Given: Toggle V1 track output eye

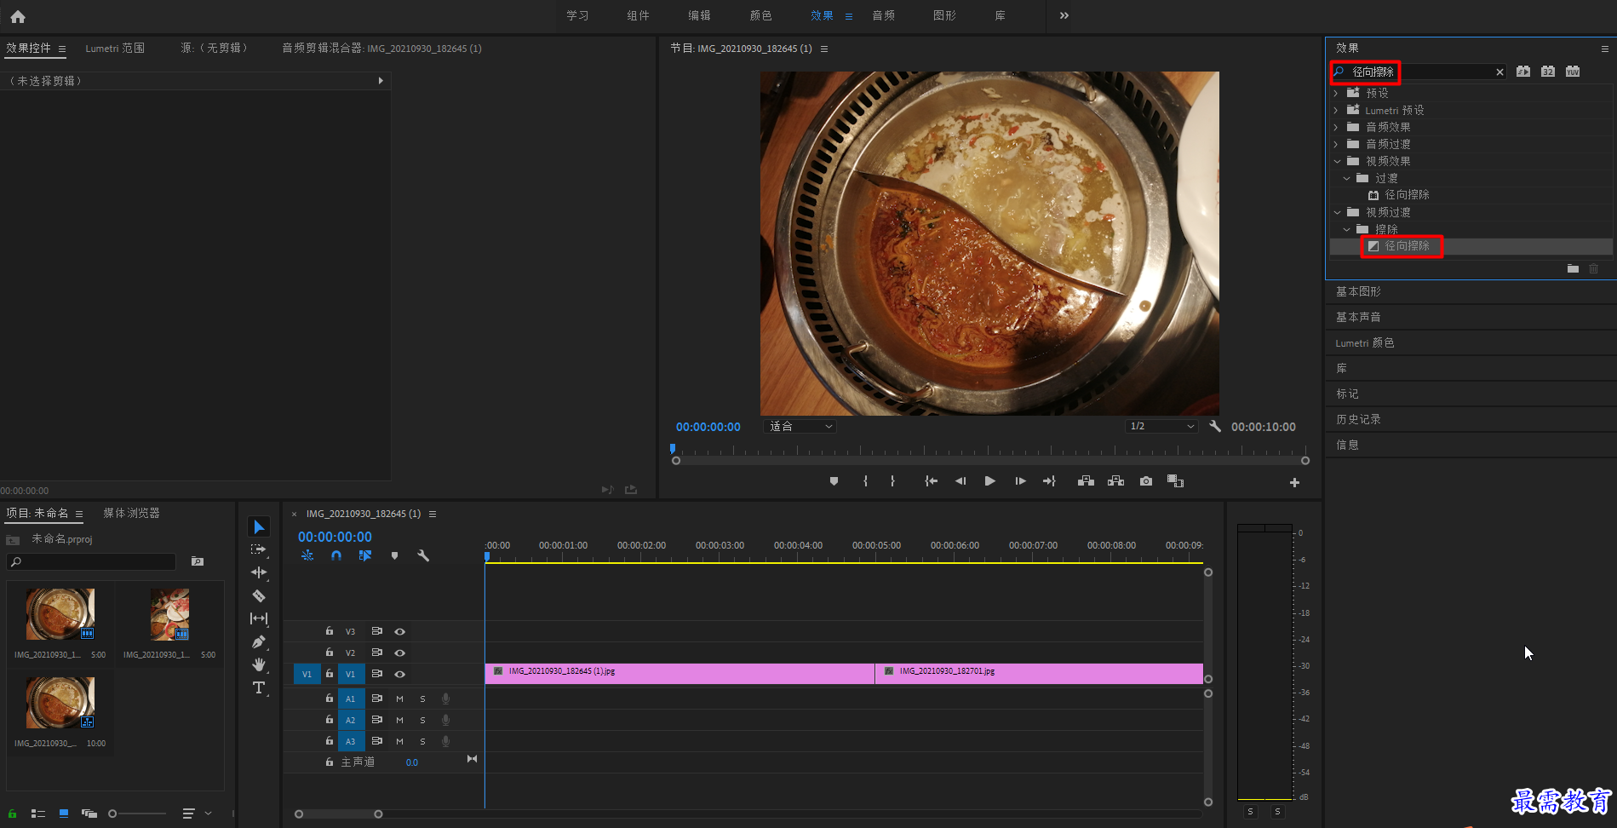Looking at the screenshot, I should click(399, 674).
